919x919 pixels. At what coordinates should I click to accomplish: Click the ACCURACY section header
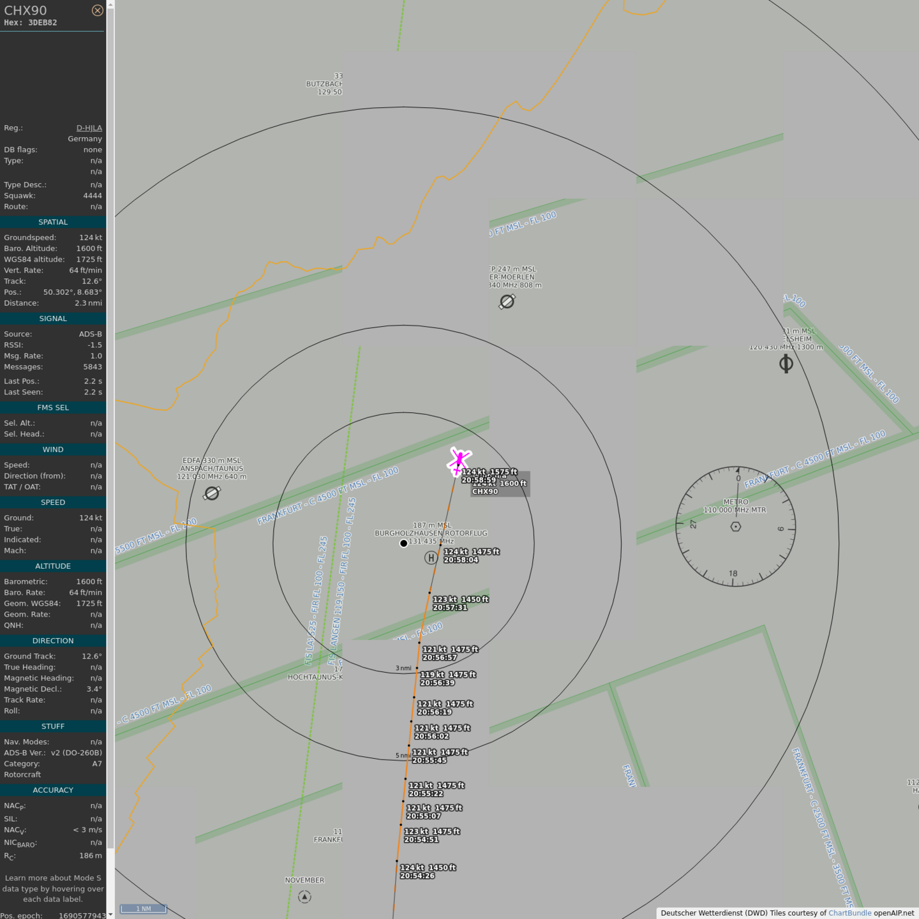point(53,790)
